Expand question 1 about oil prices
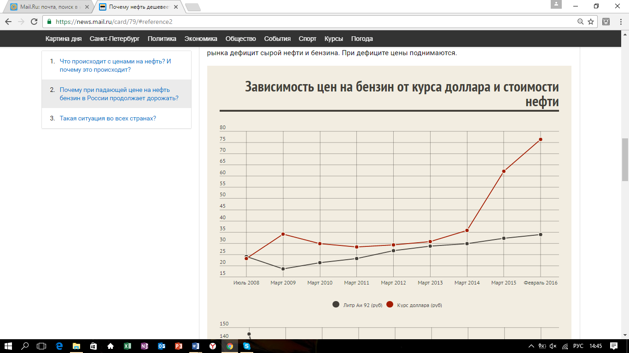The width and height of the screenshot is (629, 353). 115,65
